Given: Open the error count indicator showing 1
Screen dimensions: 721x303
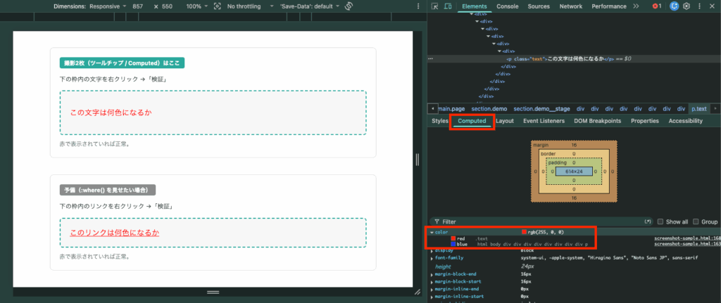Looking at the screenshot, I should click(657, 6).
